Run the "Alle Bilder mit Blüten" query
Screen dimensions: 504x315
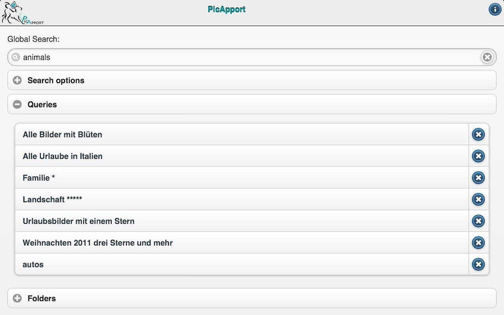click(236, 135)
